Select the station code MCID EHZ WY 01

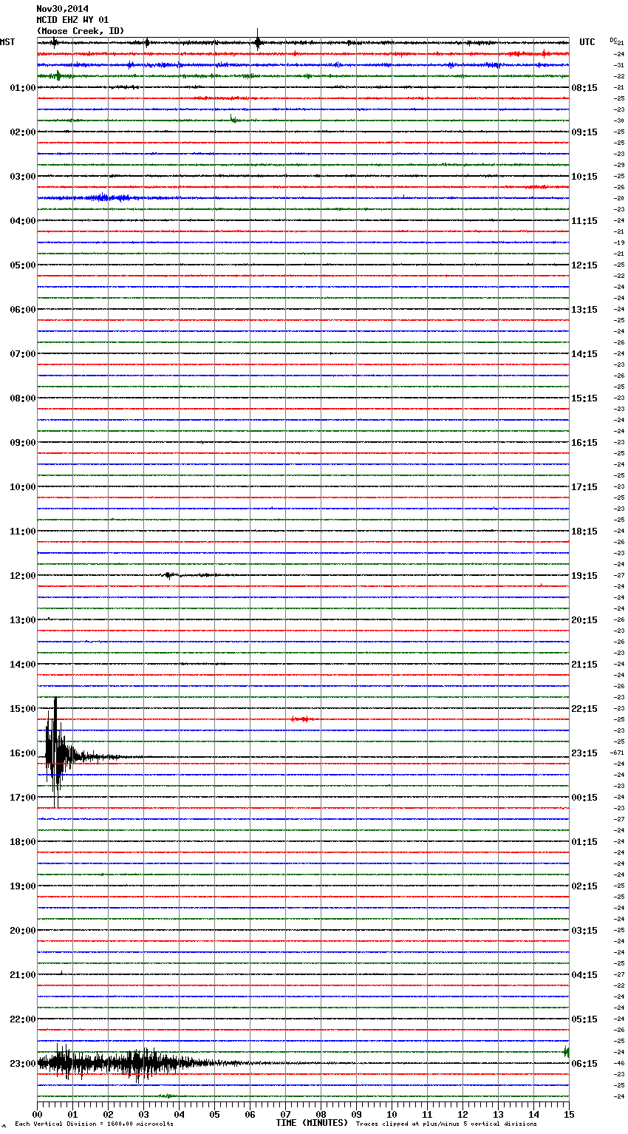[x=72, y=20]
